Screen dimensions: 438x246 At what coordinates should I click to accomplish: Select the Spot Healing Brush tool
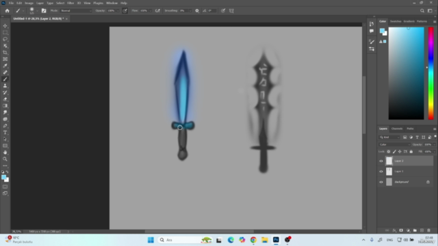tap(5, 72)
